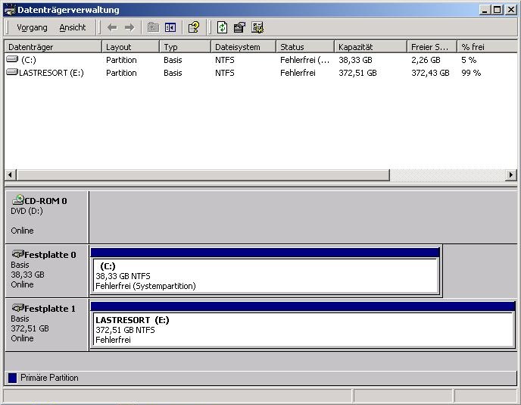Toggle the console tree show/hide icon
521x405 pixels.
pyautogui.click(x=170, y=27)
